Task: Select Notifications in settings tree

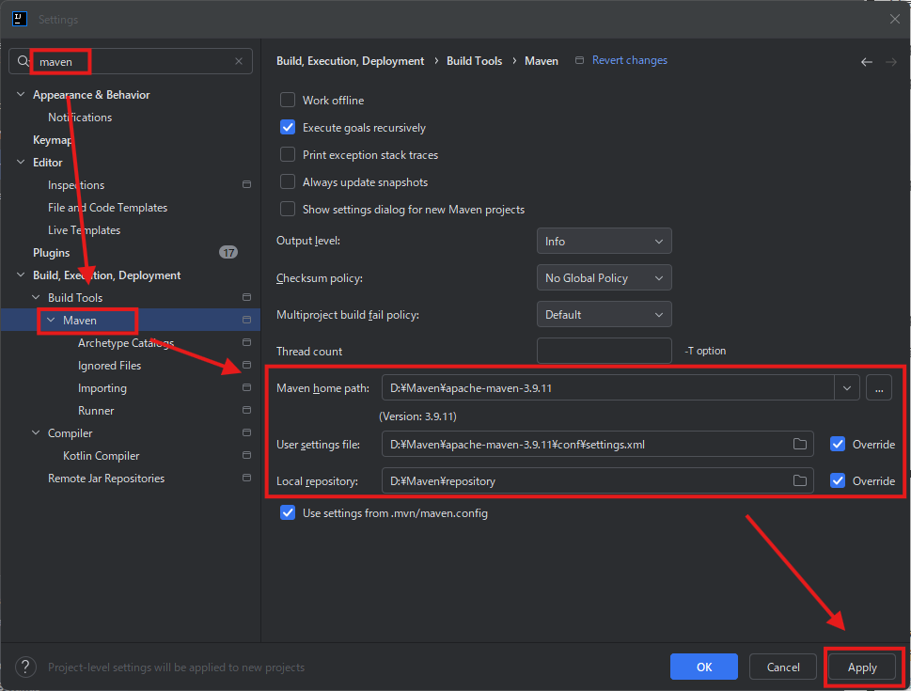Action: tap(80, 118)
